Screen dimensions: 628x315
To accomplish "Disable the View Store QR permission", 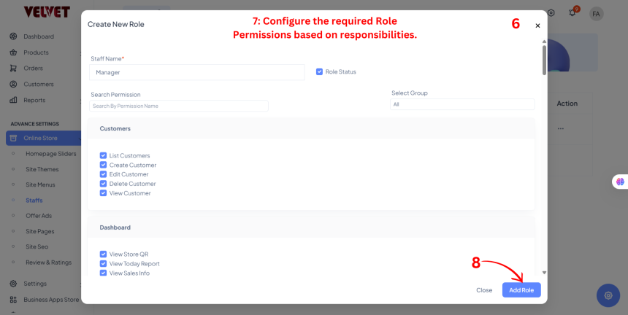I will (104, 254).
